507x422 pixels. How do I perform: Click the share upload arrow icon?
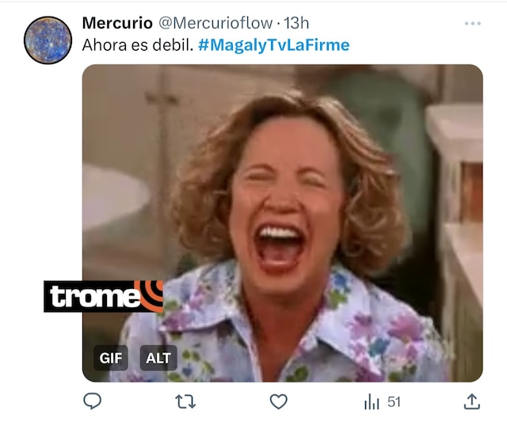[472, 401]
